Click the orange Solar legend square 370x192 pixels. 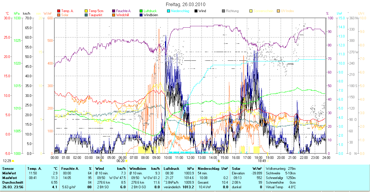tap(59, 15)
